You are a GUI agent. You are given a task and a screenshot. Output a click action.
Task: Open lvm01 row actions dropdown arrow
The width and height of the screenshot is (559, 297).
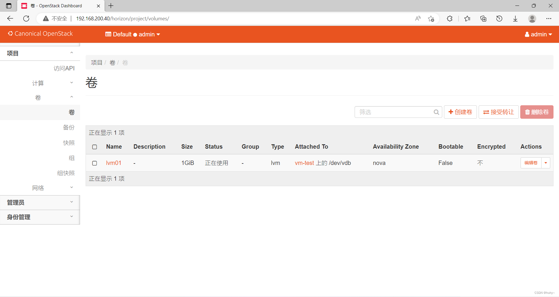tap(546, 163)
